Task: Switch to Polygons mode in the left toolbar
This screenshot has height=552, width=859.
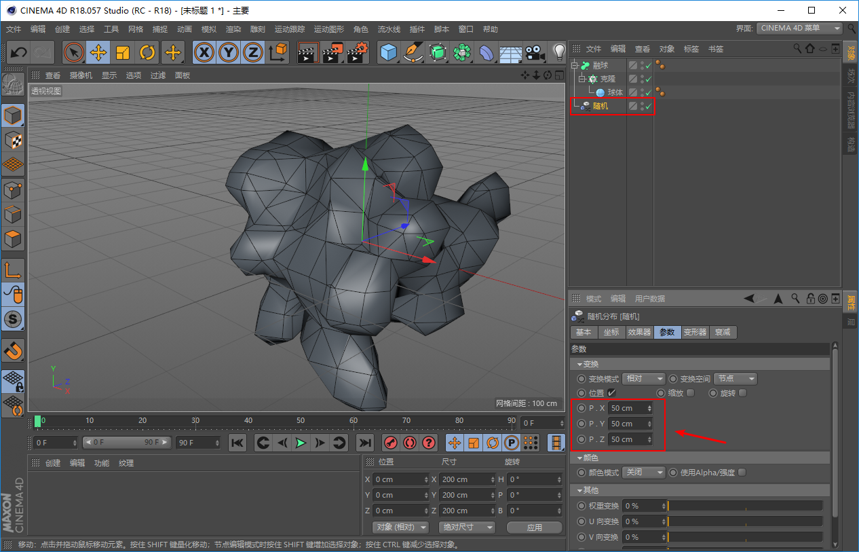Action: coord(13,240)
